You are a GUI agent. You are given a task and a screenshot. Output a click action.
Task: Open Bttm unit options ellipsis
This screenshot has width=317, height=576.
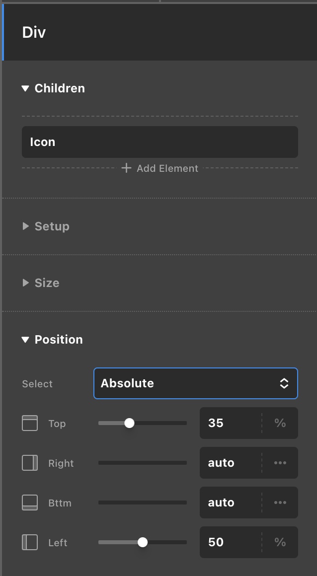(x=280, y=503)
